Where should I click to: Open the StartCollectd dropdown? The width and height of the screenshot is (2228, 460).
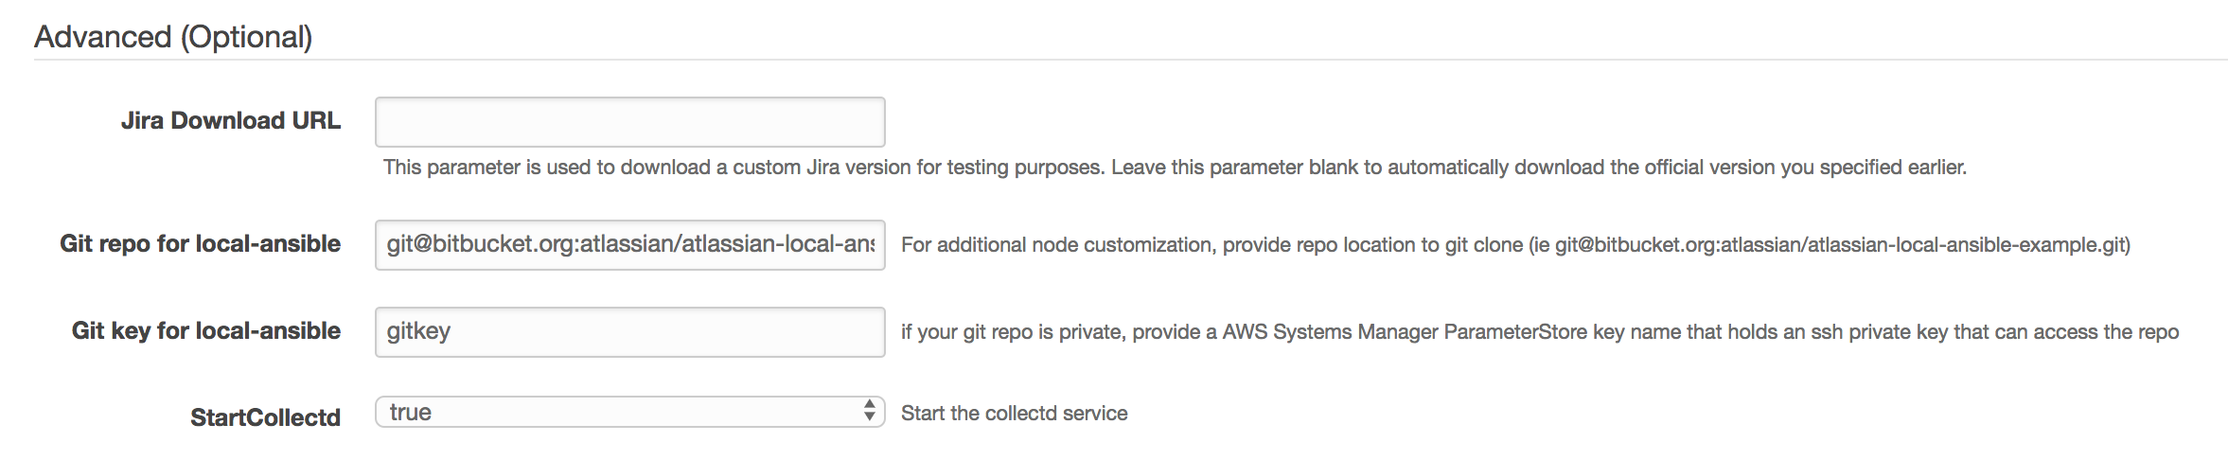[629, 412]
